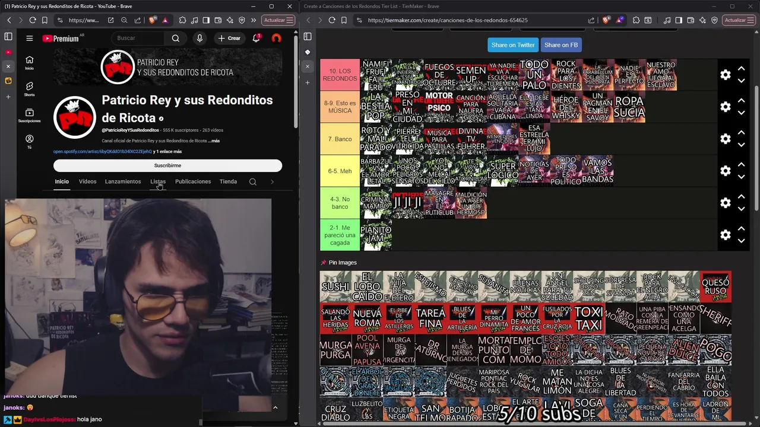Image resolution: width=760 pixels, height=427 pixels.
Task: Toggle vertical tabs panel in YouTube window
Action: click(8, 37)
